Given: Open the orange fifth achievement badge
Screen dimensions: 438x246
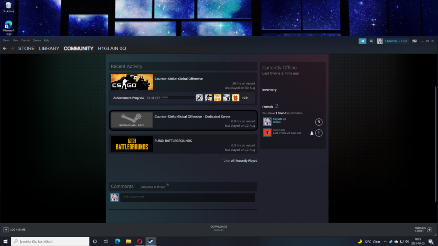Looking at the screenshot, I should tap(236, 98).
